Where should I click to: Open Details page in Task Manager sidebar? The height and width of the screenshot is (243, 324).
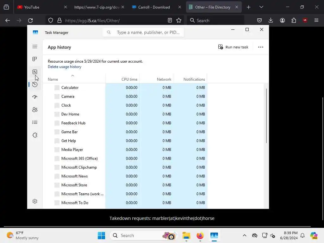35,122
